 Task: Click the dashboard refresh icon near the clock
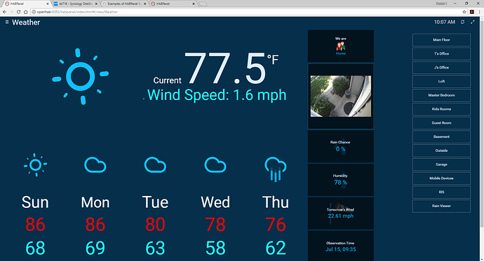[x=462, y=22]
